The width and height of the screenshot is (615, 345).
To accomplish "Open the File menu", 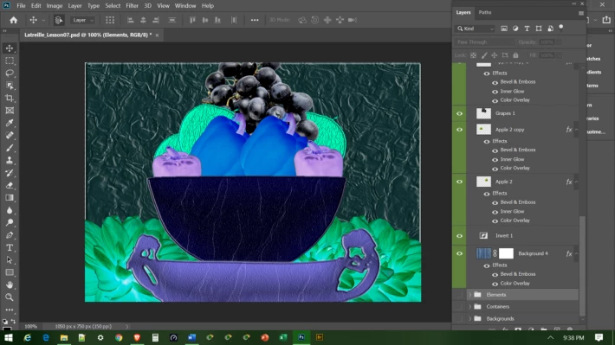I will 21,6.
